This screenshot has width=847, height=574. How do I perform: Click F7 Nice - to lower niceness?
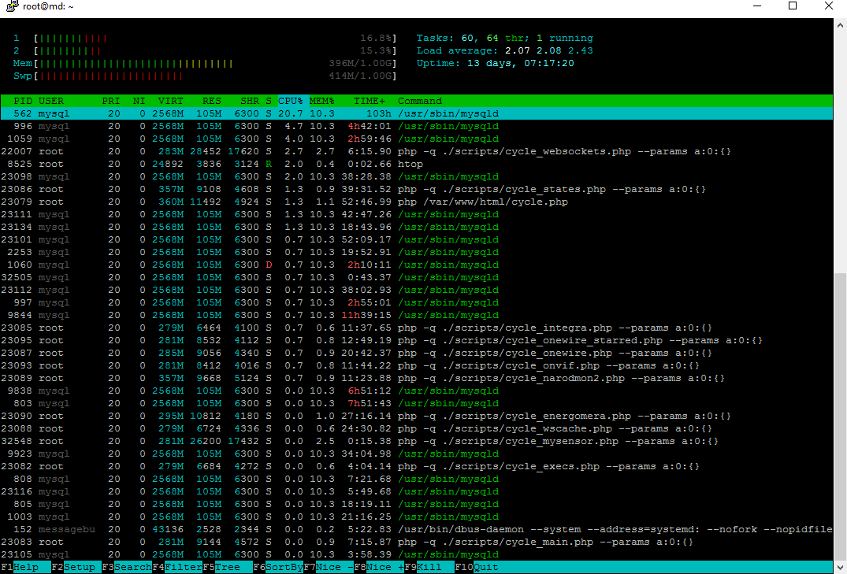[329, 567]
